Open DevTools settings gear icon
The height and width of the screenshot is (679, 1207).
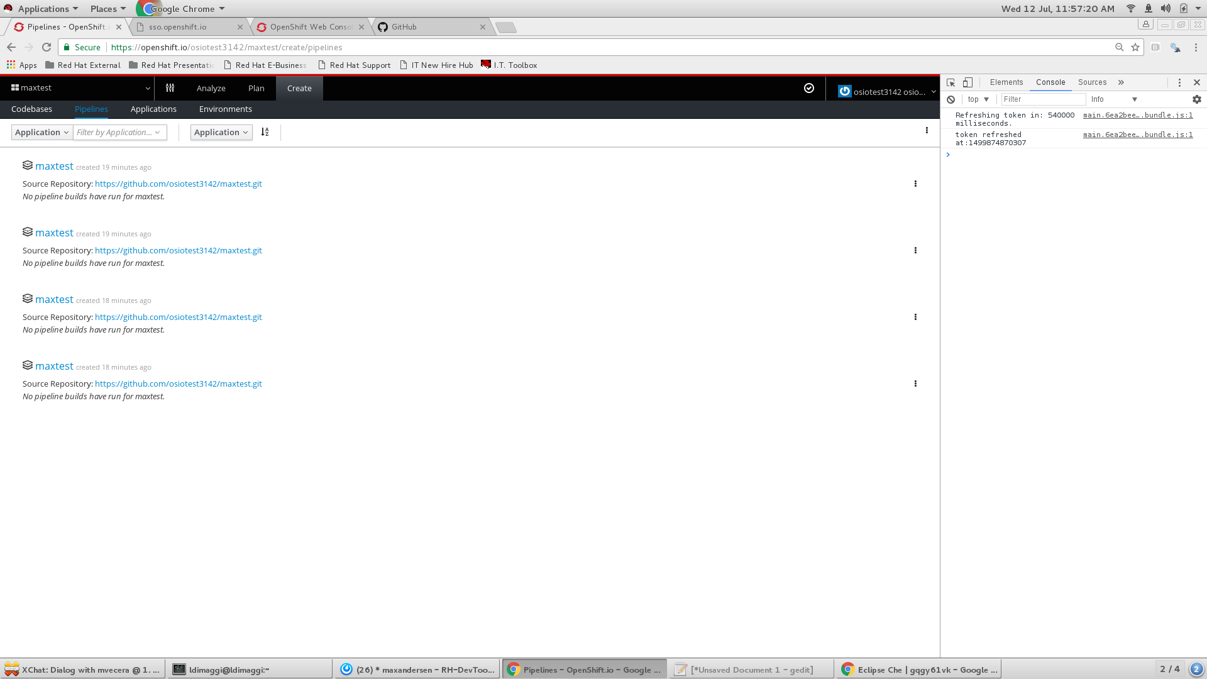click(1196, 99)
